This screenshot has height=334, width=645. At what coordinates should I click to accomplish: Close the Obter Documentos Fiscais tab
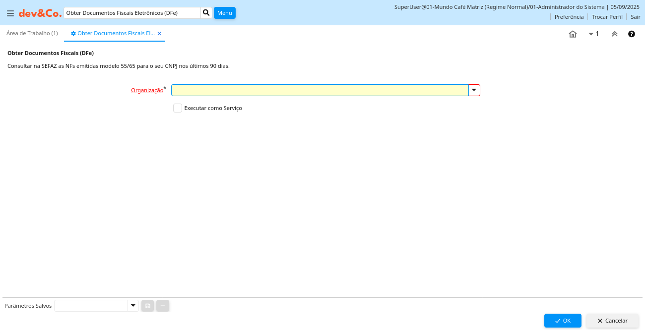tap(159, 34)
